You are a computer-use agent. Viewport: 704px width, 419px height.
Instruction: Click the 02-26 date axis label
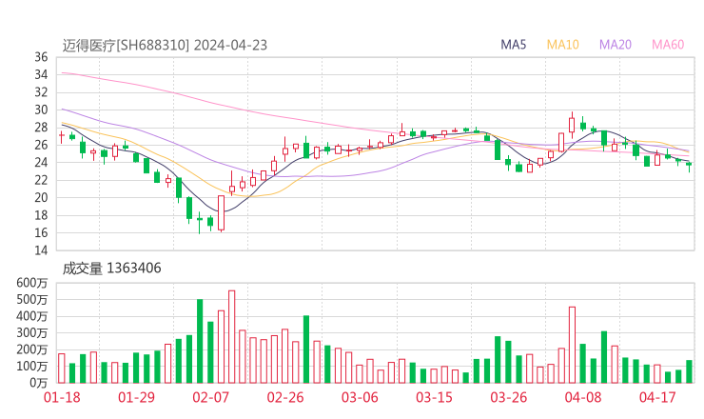click(x=285, y=397)
